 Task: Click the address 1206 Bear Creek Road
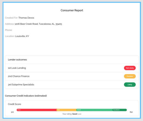[x=38, y=24]
